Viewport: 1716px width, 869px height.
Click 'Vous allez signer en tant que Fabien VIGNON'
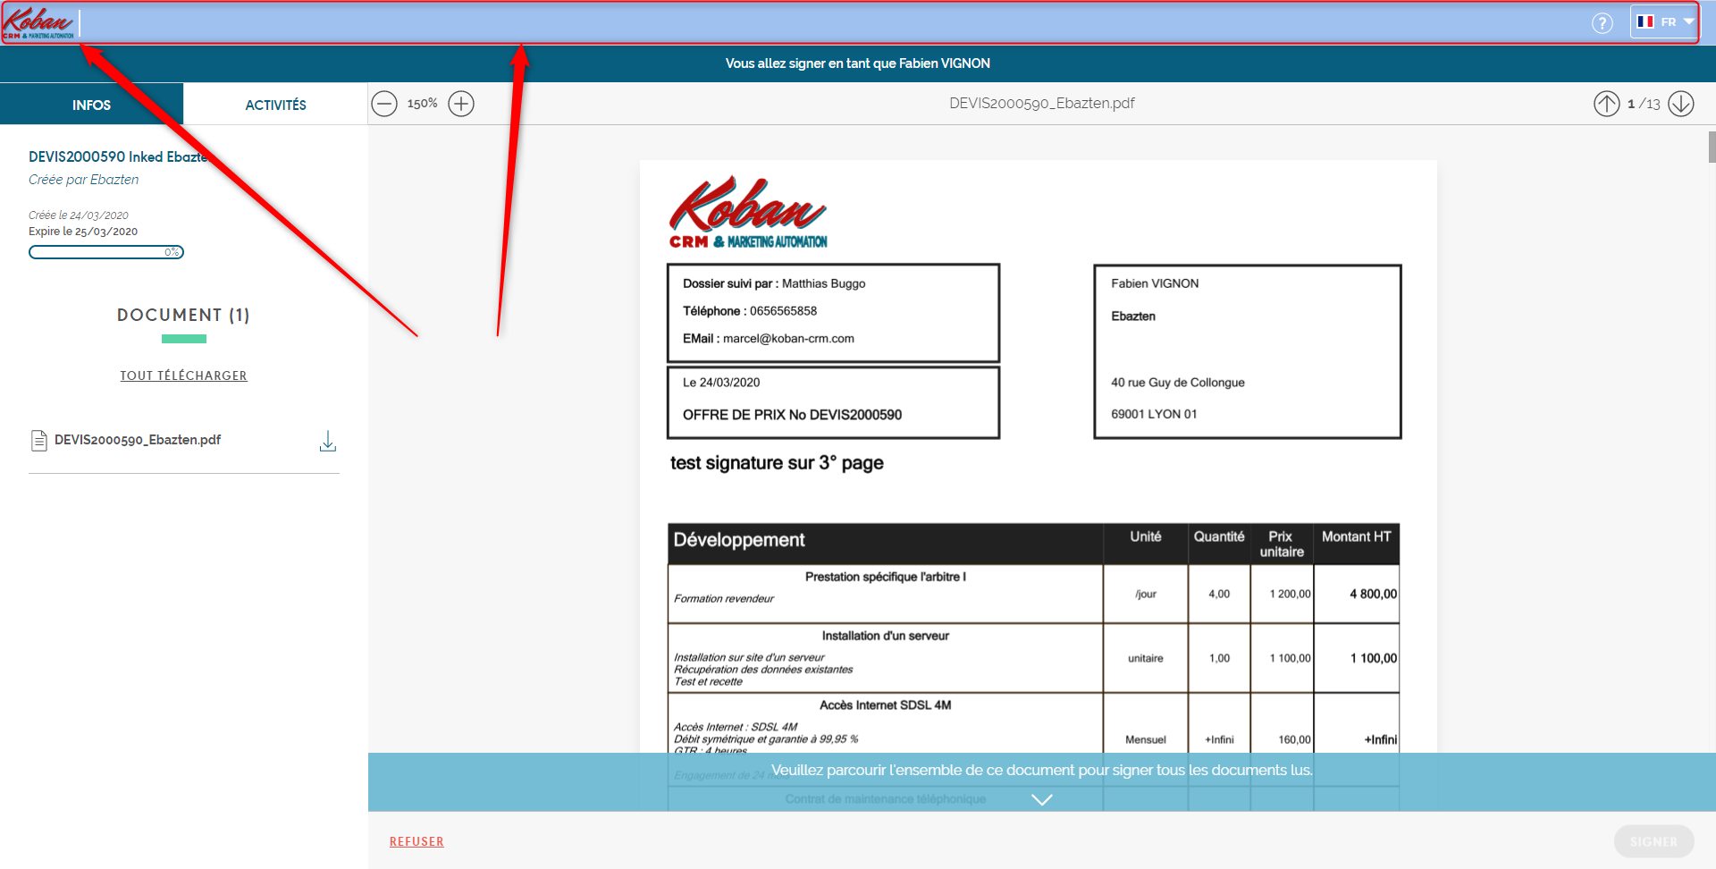(858, 63)
